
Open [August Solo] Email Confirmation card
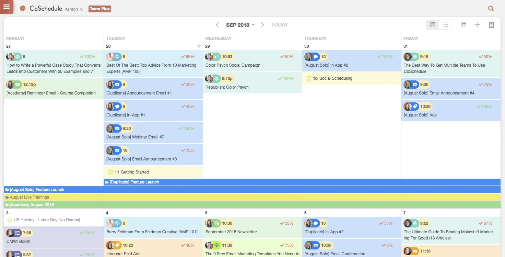point(351,248)
